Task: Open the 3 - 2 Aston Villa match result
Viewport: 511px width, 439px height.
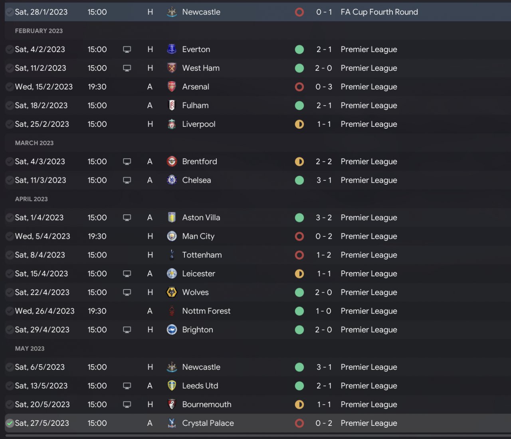Action: (x=324, y=218)
